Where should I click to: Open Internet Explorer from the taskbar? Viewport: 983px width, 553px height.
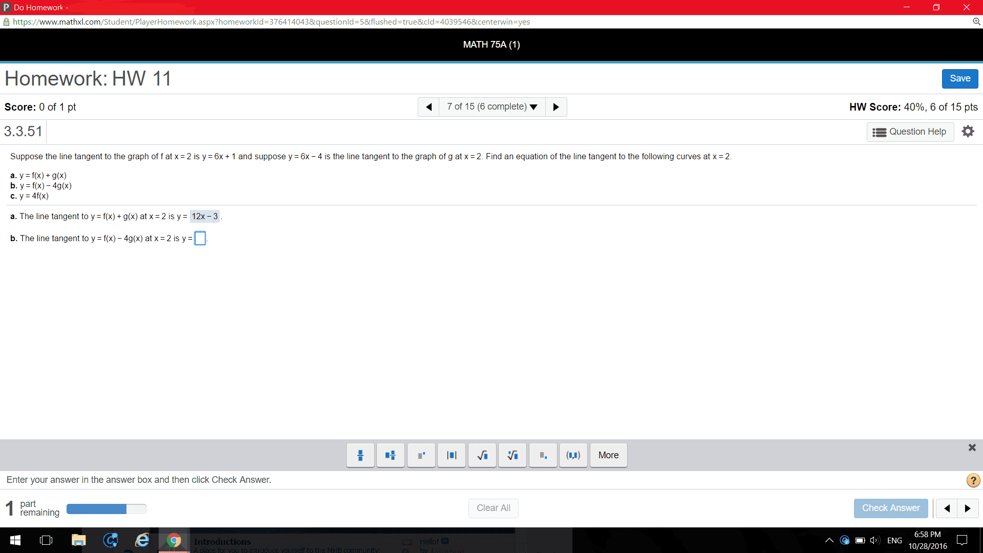142,540
